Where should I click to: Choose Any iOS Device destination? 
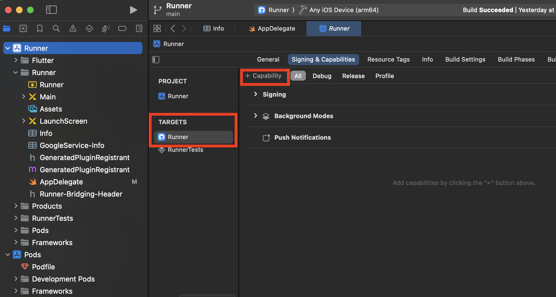(x=339, y=10)
